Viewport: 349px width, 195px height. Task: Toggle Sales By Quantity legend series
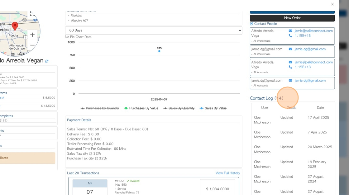[x=179, y=108]
